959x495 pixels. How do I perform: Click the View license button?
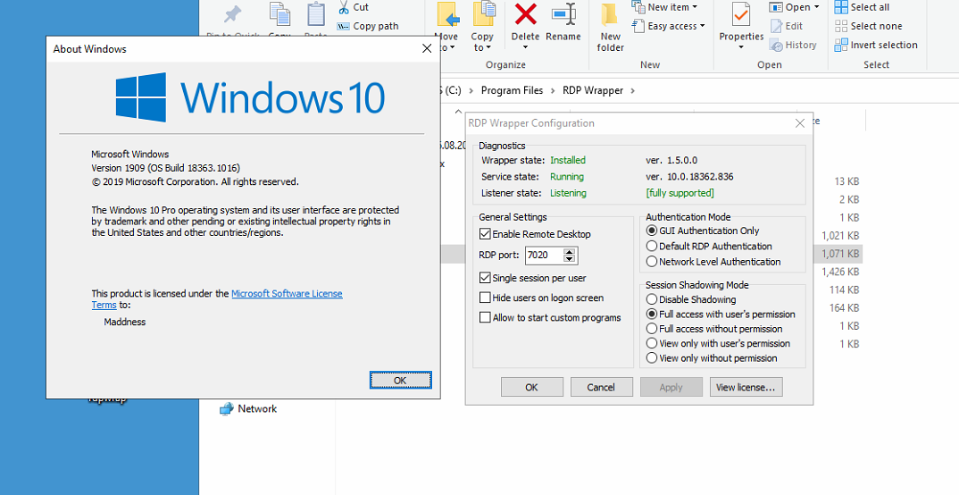(x=746, y=387)
